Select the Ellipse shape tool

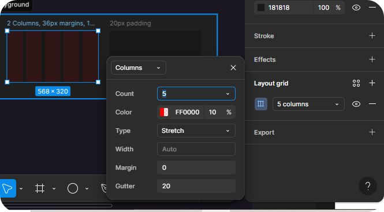pyautogui.click(x=73, y=188)
